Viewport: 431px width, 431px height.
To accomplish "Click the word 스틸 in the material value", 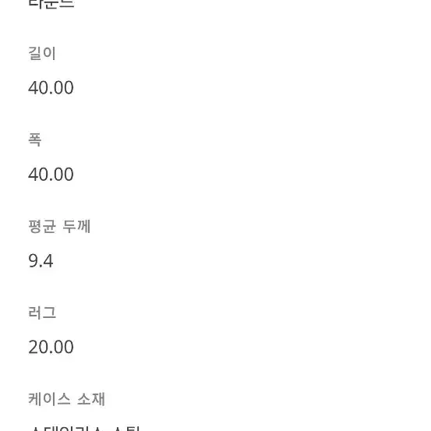I will coord(127,429).
